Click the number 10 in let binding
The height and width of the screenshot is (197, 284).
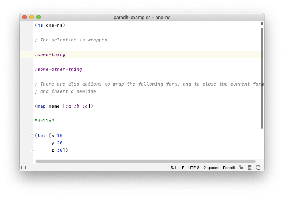click(60, 136)
